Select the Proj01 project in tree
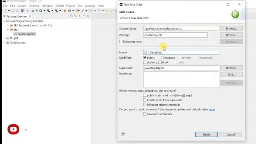The width and height of the screenshot is (256, 144). (14, 38)
